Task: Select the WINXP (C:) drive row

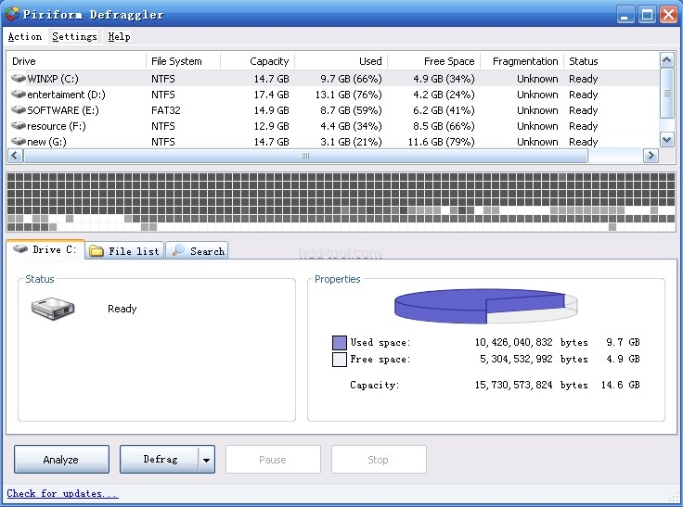Action: 333,79
